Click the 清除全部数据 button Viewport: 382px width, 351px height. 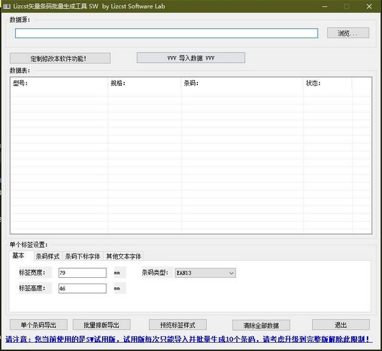pyautogui.click(x=261, y=324)
